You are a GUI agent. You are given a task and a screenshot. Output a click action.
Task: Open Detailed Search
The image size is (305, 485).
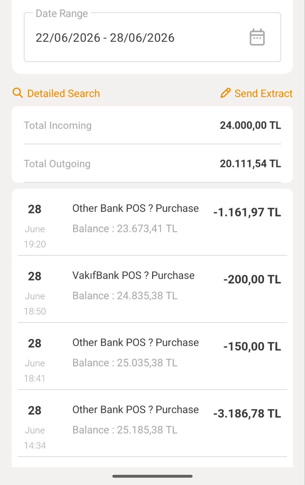click(x=56, y=93)
